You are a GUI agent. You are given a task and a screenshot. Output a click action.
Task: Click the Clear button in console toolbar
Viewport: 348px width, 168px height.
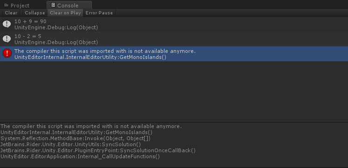[11, 13]
